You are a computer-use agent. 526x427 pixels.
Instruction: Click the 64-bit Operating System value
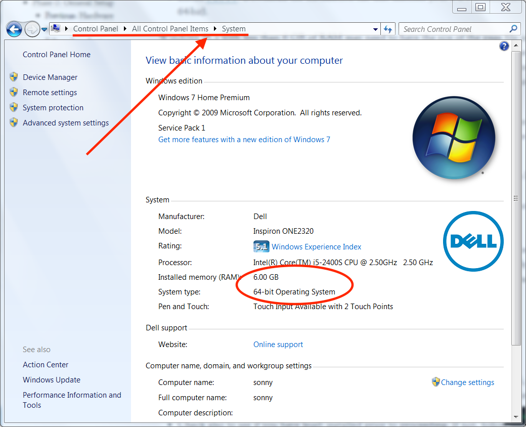point(294,292)
